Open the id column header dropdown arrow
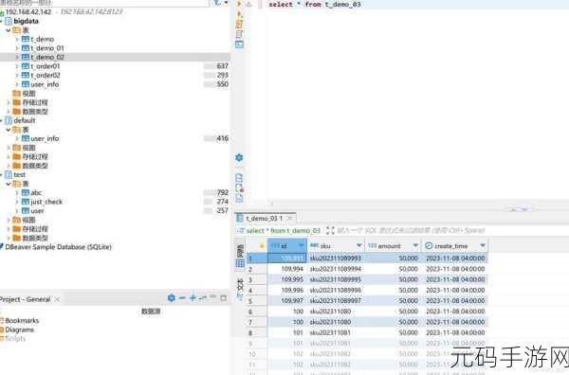This screenshot has height=375, width=569. click(x=301, y=245)
